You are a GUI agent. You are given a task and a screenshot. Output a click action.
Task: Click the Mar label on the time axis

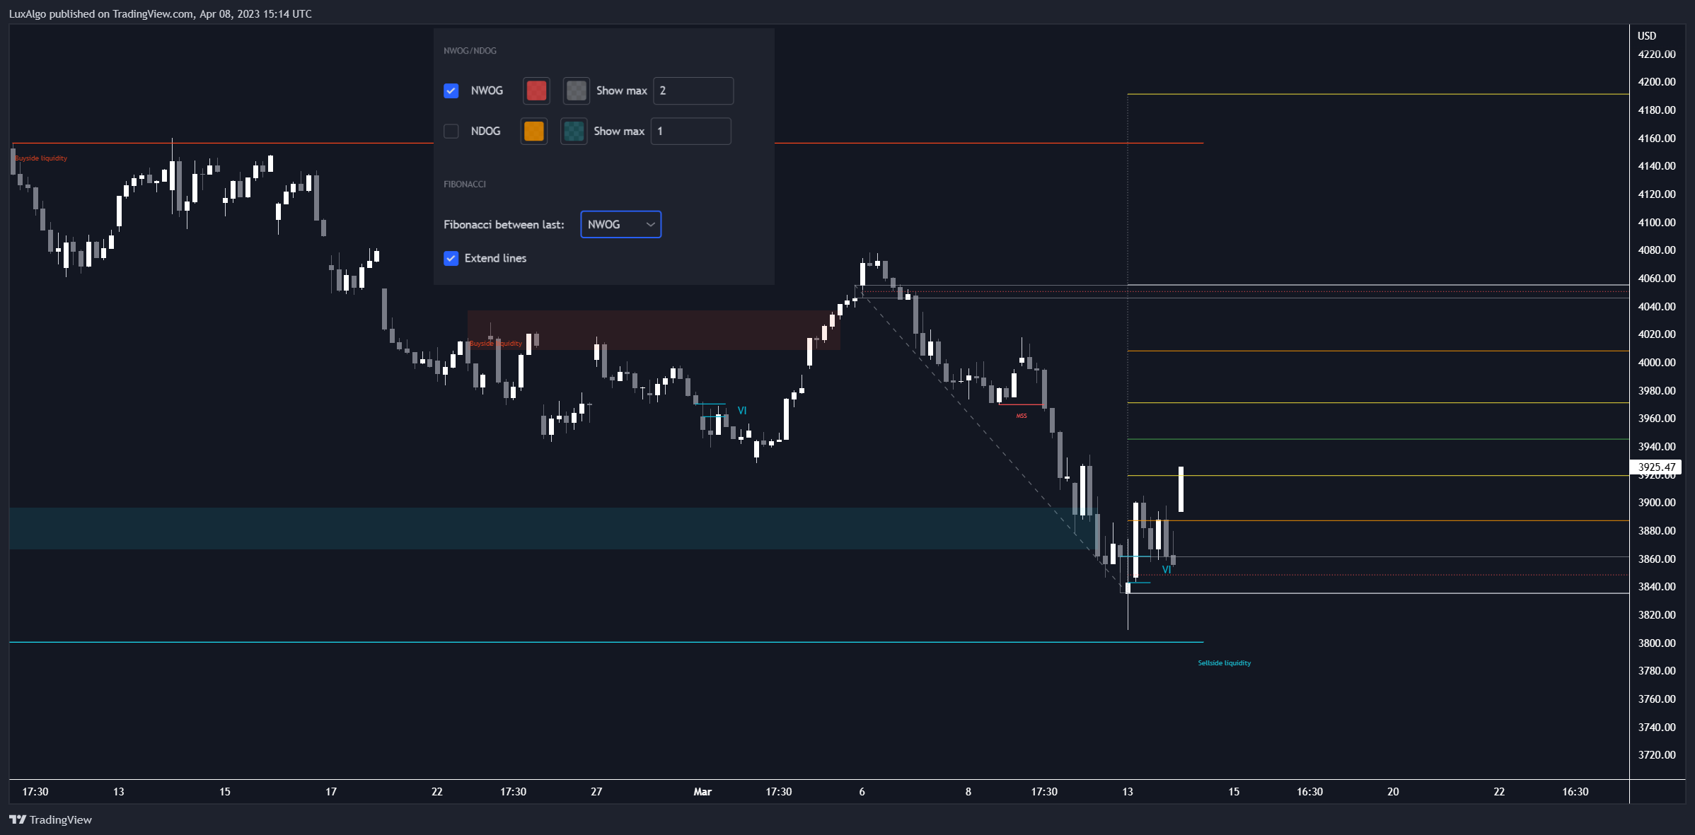(702, 792)
